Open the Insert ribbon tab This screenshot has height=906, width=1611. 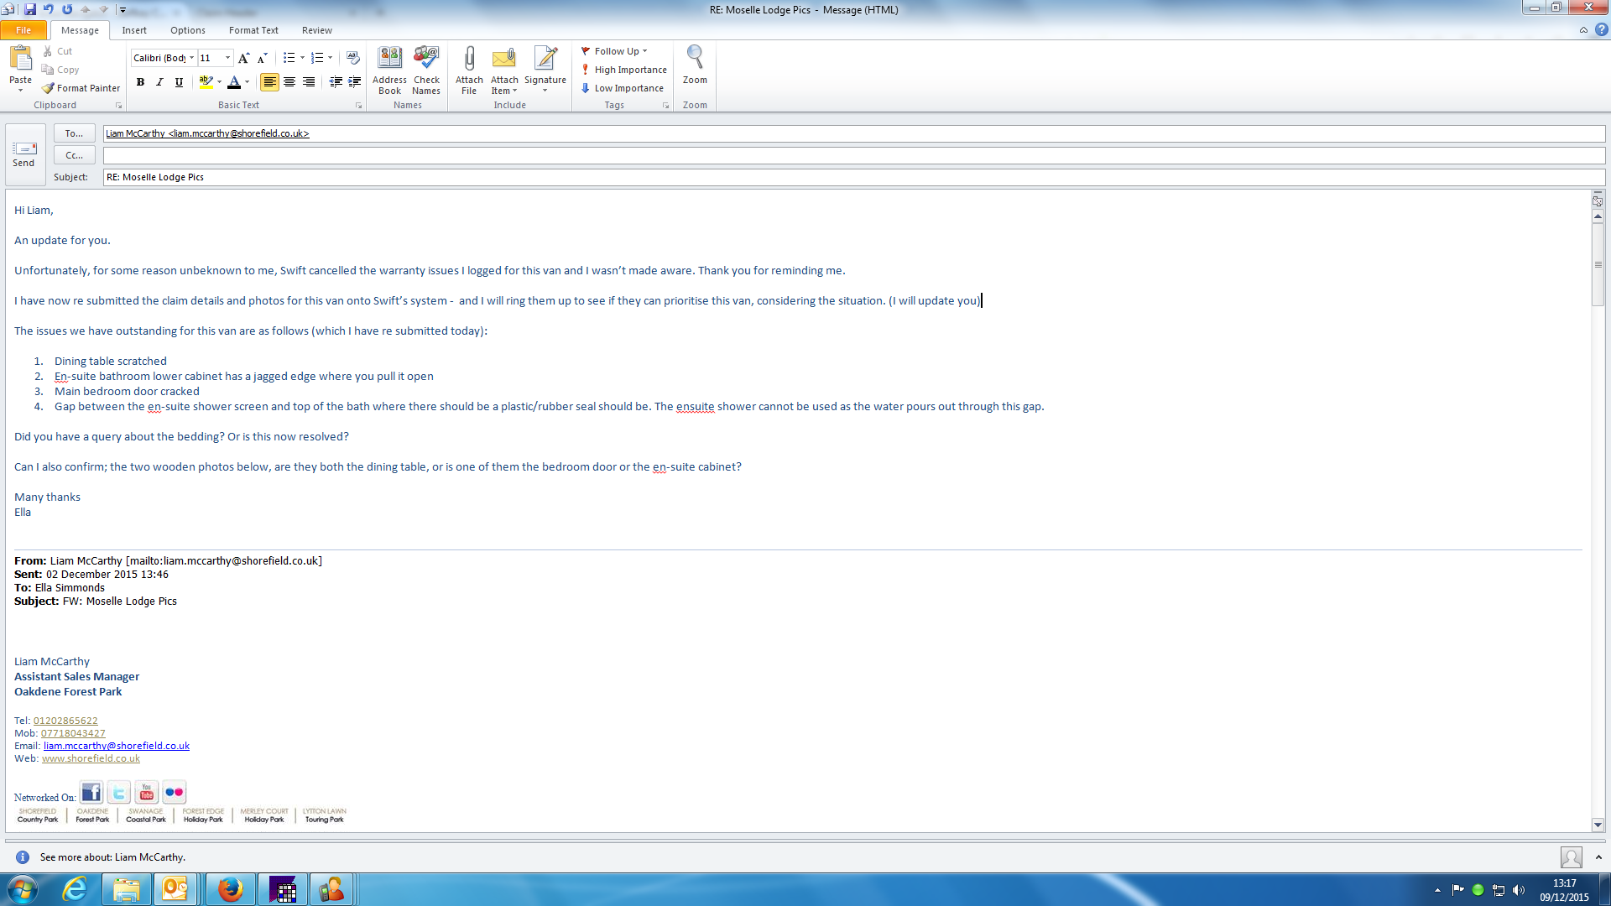click(133, 30)
